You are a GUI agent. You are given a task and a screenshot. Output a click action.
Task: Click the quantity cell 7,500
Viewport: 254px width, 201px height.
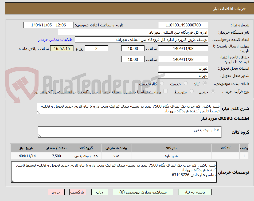pyautogui.click(x=56, y=156)
